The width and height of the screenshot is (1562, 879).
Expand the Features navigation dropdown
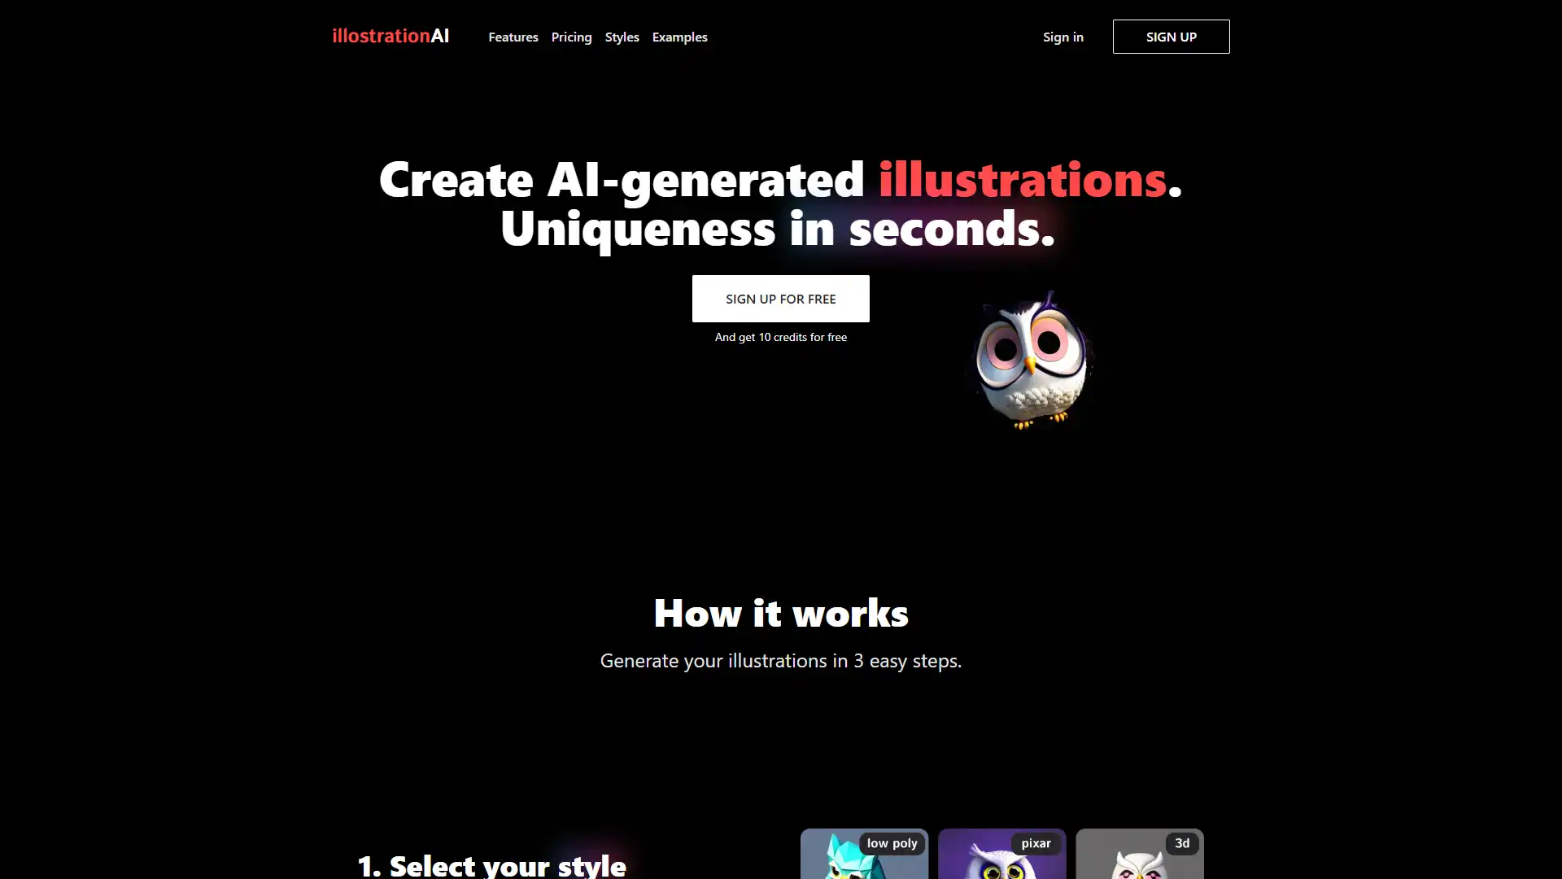pyautogui.click(x=513, y=36)
